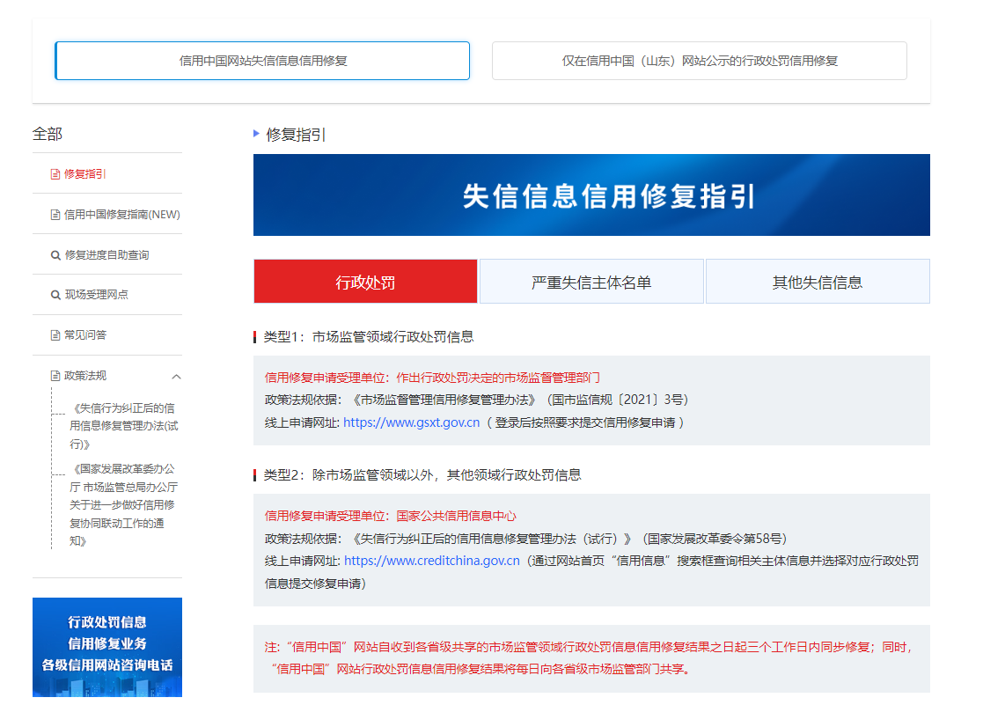The height and width of the screenshot is (727, 983).
Task: Switch to 其他失信信息 tab
Action: click(x=817, y=282)
